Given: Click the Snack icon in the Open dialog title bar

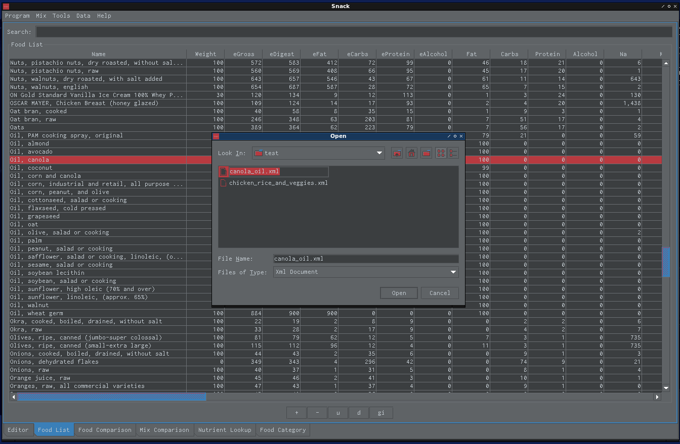Looking at the screenshot, I should [x=216, y=136].
